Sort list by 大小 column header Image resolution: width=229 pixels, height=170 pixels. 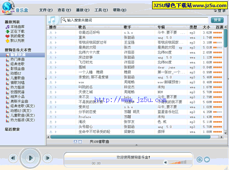(206, 27)
